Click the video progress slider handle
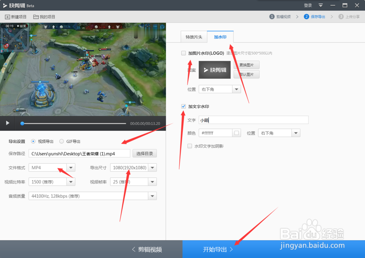The width and height of the screenshot is (365, 258). [x=22, y=124]
